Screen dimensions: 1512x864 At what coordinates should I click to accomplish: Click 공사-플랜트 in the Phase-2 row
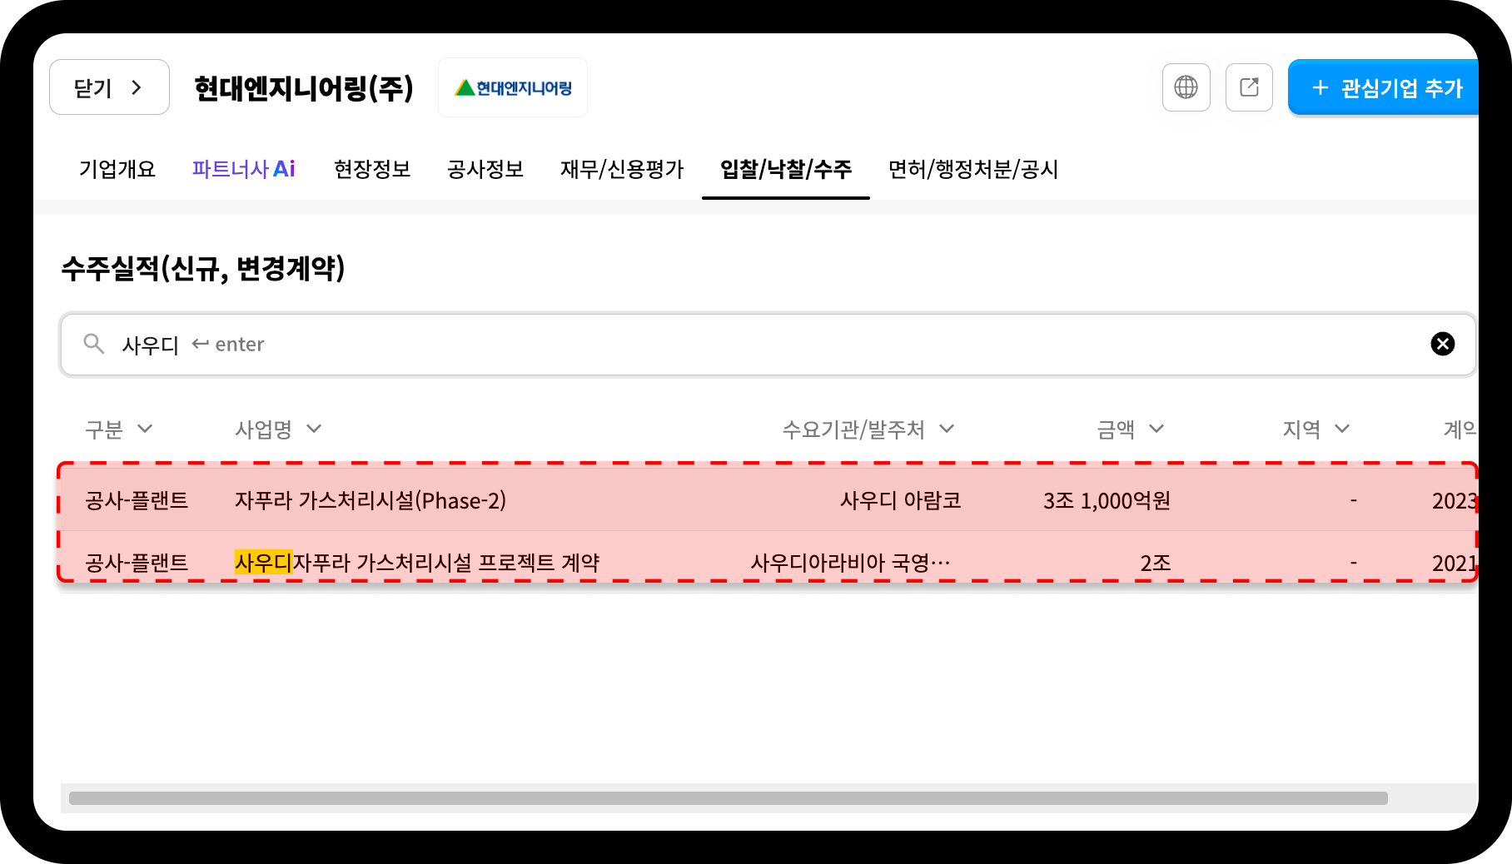[x=137, y=500]
